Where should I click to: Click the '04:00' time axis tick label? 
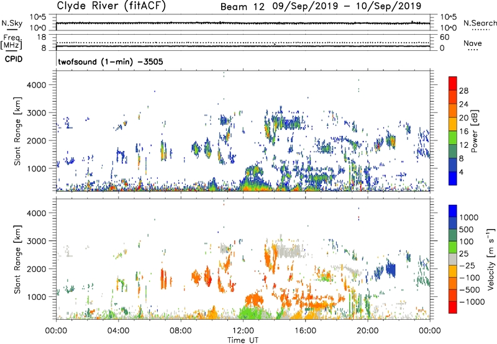[118, 331]
